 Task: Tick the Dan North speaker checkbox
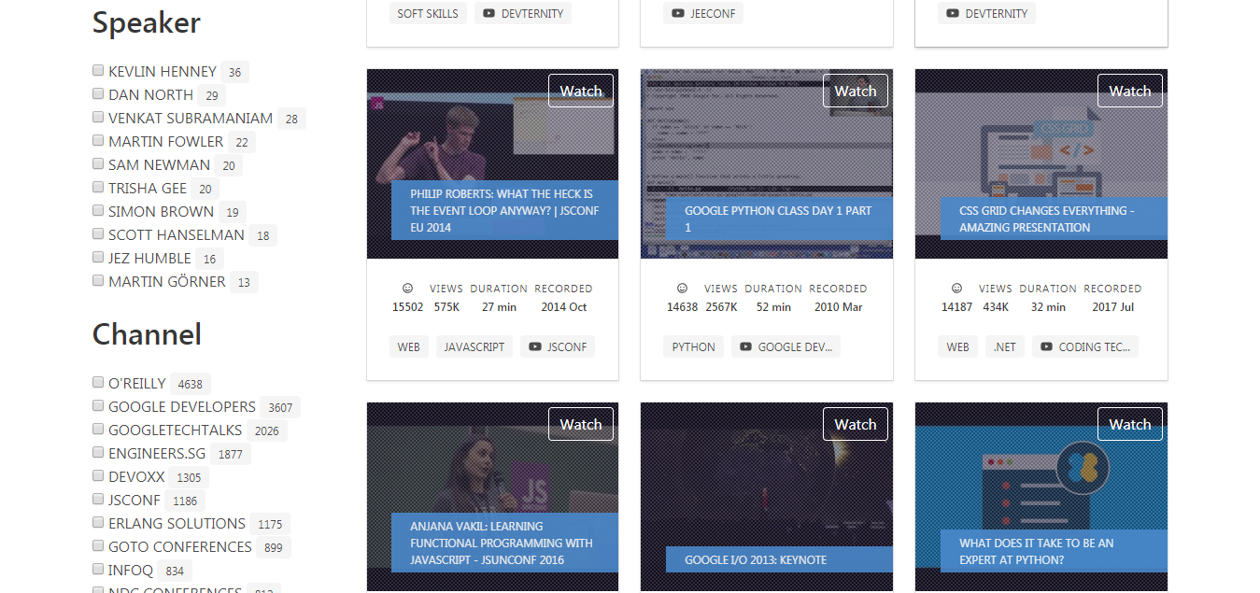[x=98, y=94]
